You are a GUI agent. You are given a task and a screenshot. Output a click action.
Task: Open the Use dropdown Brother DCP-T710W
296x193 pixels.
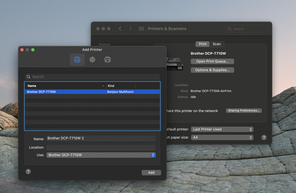101,155
